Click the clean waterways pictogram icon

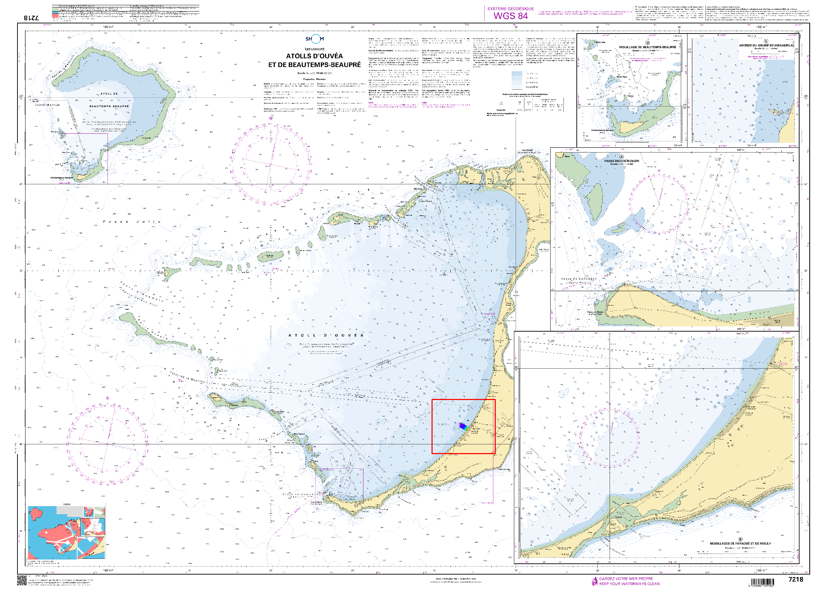tap(595, 581)
